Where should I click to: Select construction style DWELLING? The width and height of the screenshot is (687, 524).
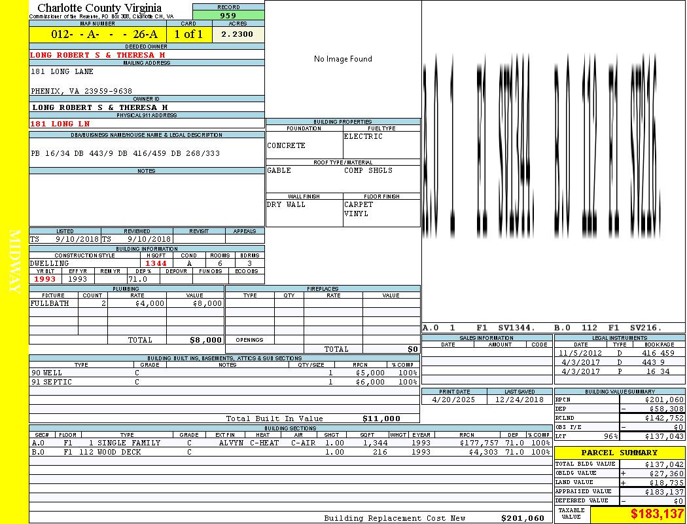50,263
